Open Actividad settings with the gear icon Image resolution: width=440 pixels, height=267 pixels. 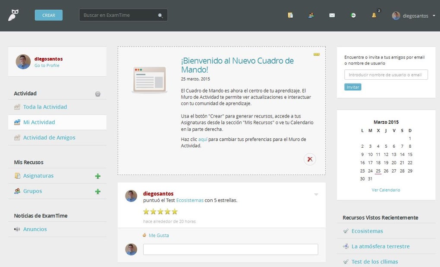tap(97, 93)
